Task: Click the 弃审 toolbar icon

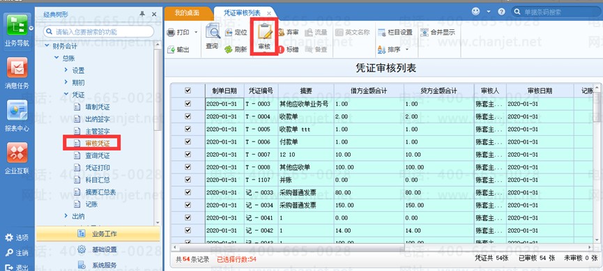Action: pos(281,33)
